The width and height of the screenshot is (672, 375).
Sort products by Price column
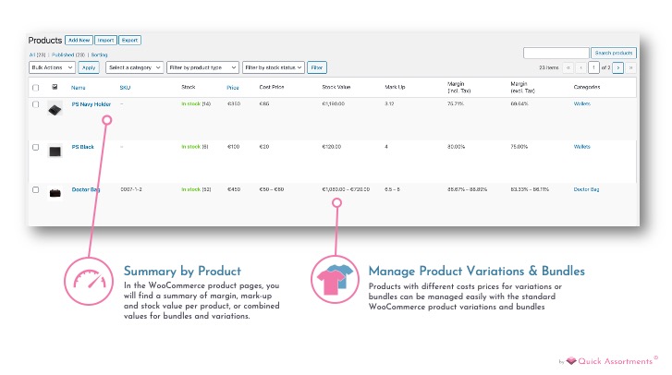[x=233, y=88]
